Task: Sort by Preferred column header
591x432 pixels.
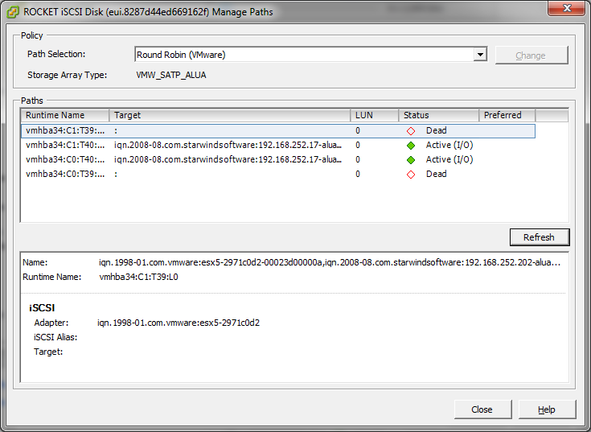Action: 507,115
